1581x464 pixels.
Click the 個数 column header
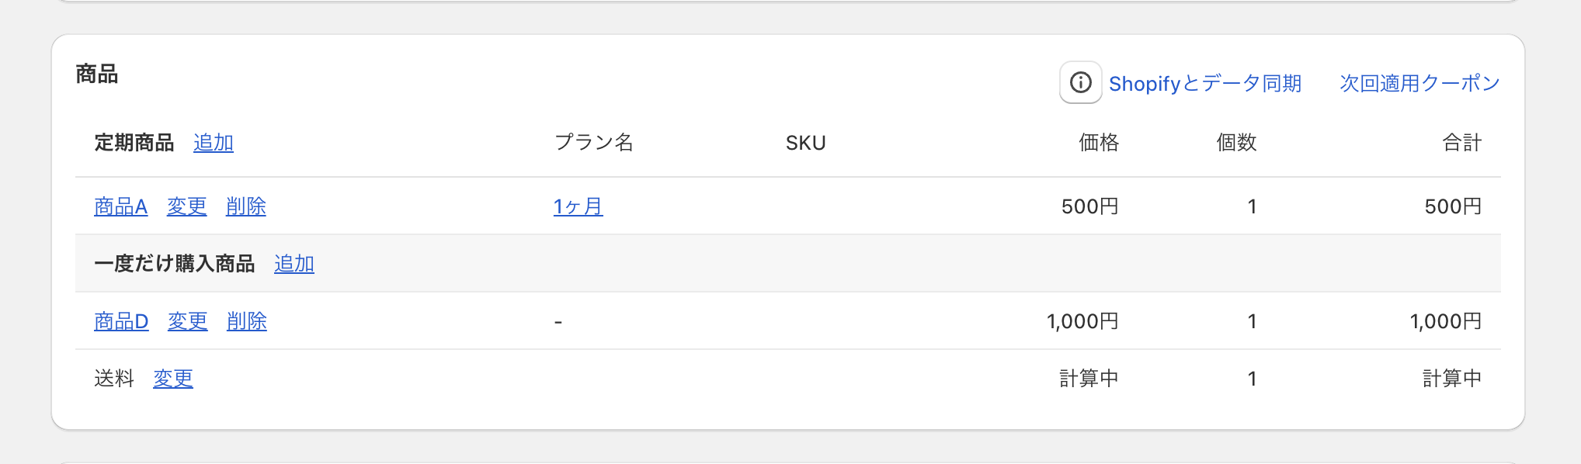click(1235, 143)
